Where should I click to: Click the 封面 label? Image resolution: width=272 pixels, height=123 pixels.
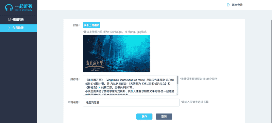click(76, 25)
